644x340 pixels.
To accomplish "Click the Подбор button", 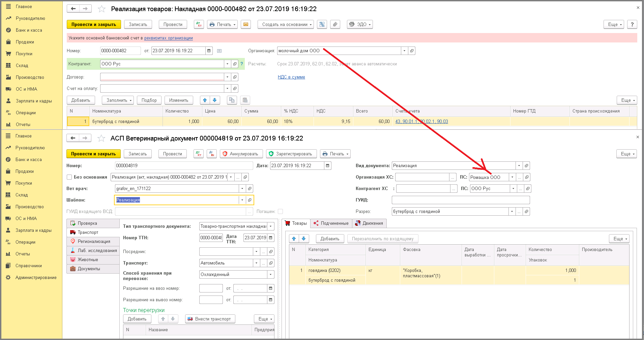I will pos(149,100).
